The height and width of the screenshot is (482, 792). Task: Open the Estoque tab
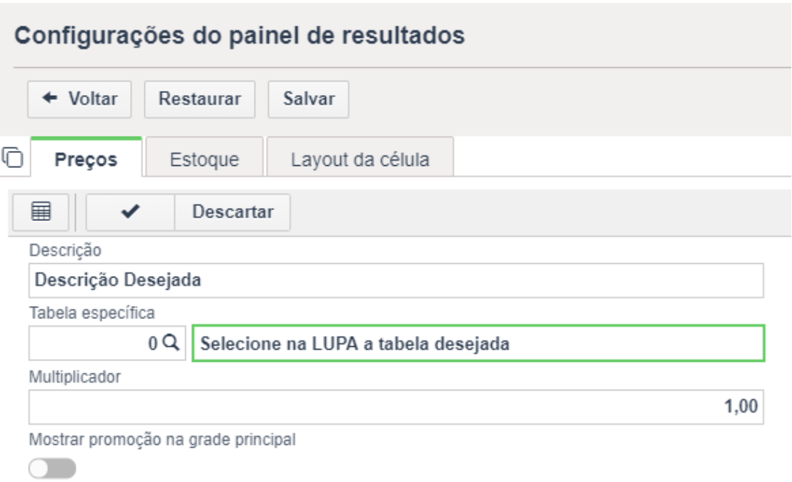(x=204, y=159)
